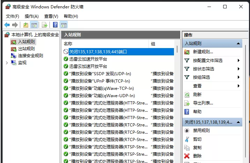
Task: Click the blue Back arrow toolbar icon
Action: (x=7, y=25)
